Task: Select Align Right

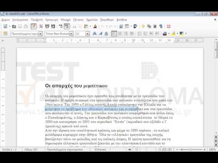Action: [126, 34]
